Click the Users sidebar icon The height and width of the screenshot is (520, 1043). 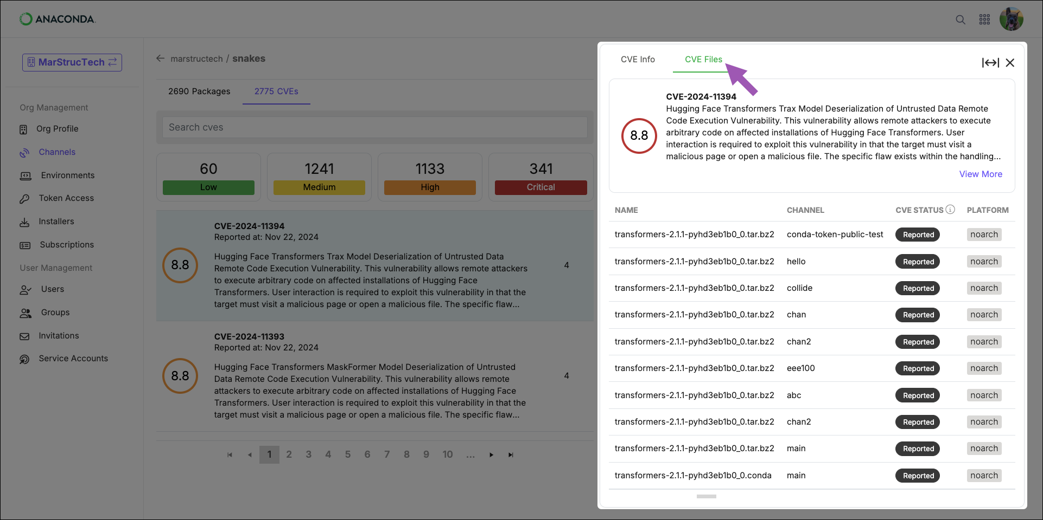[26, 290]
